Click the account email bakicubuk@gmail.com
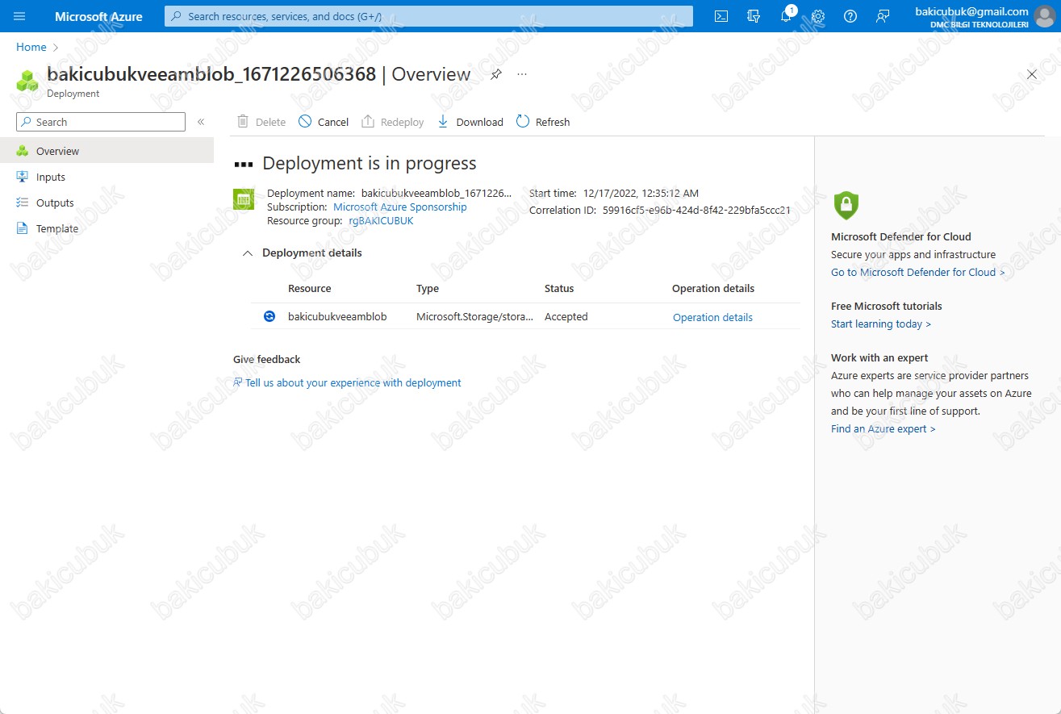The width and height of the screenshot is (1061, 714). (971, 11)
